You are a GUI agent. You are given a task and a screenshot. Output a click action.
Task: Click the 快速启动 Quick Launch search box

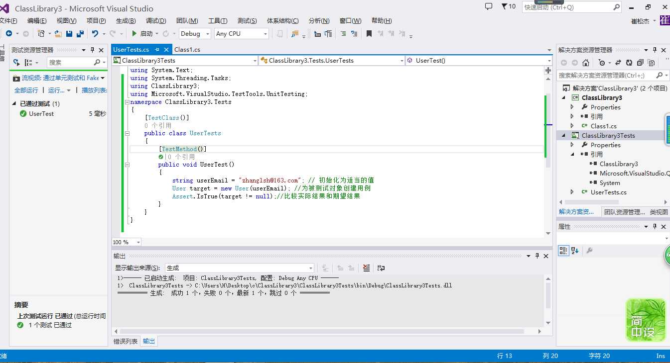571,7
